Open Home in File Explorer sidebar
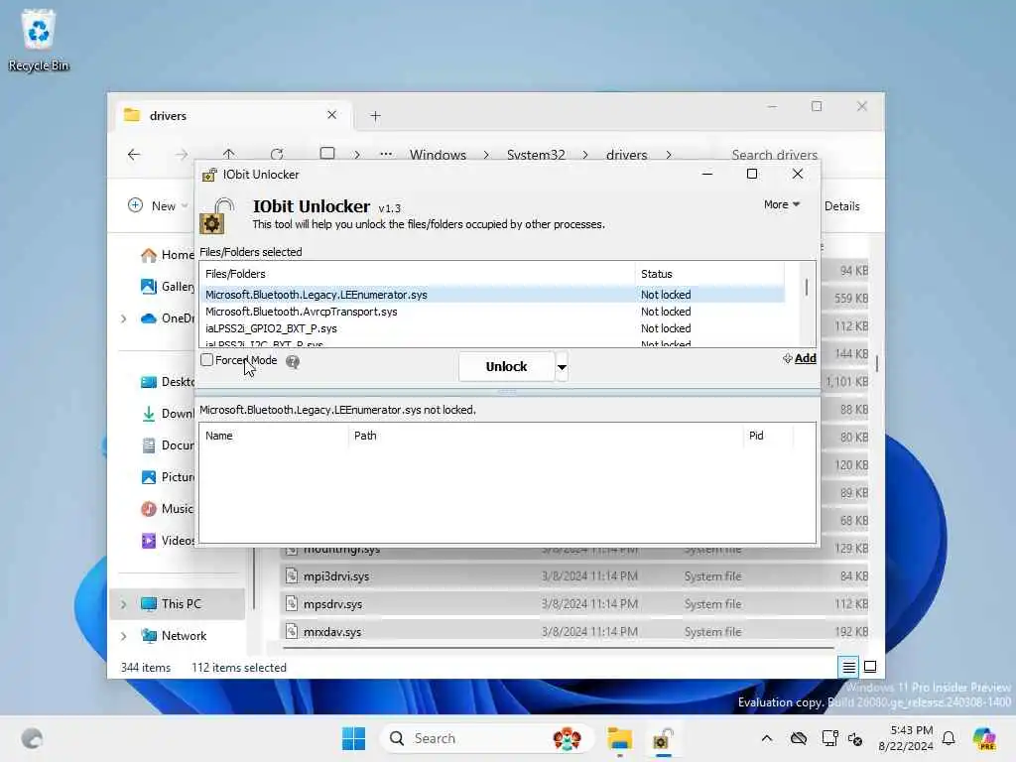 [167, 255]
